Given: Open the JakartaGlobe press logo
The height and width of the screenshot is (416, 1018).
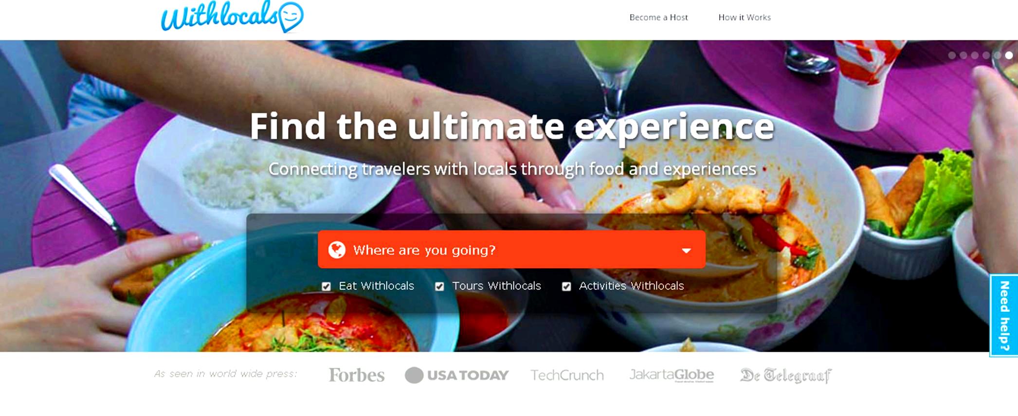Looking at the screenshot, I should tap(672, 375).
